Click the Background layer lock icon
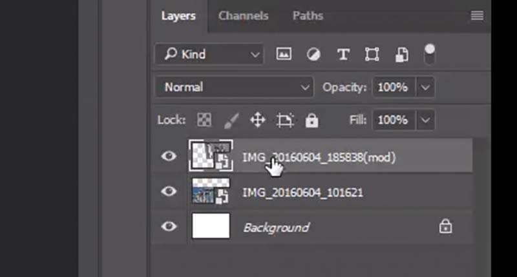The width and height of the screenshot is (517, 277). pos(445,226)
